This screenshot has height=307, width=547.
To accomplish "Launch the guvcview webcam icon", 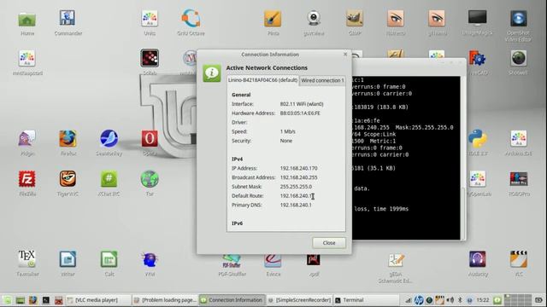I will pyautogui.click(x=314, y=18).
